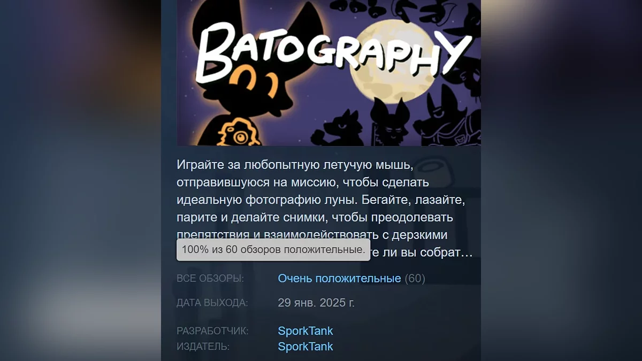642x361 pixels.
Task: Click the review count (60)
Action: coord(415,278)
